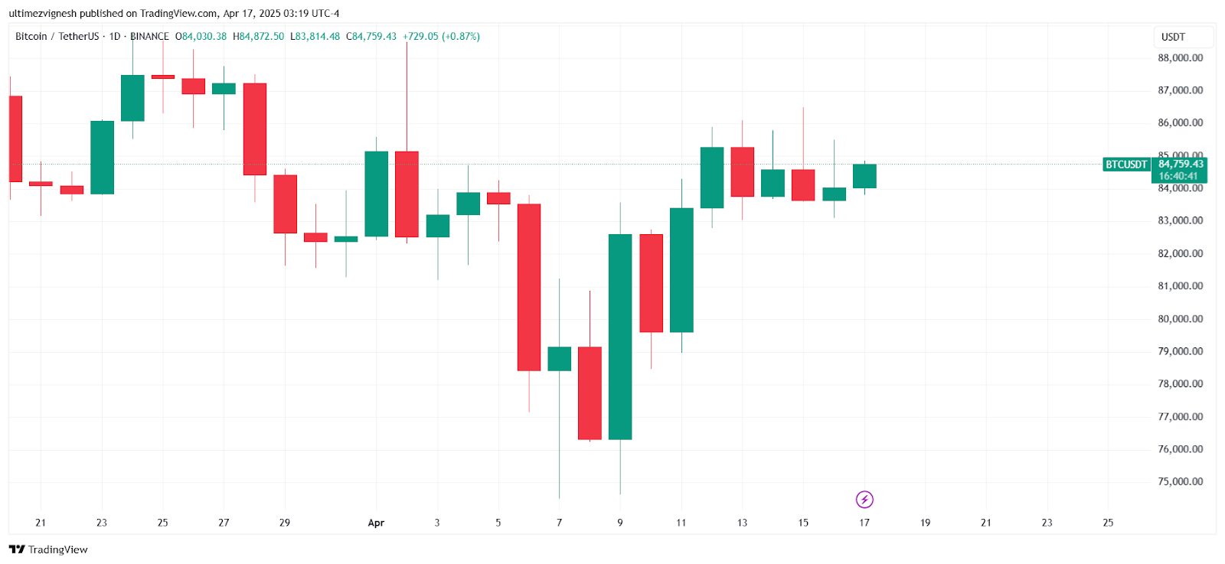Click the 16:40:41 countdown timer
The image size is (1225, 564).
point(1178,176)
